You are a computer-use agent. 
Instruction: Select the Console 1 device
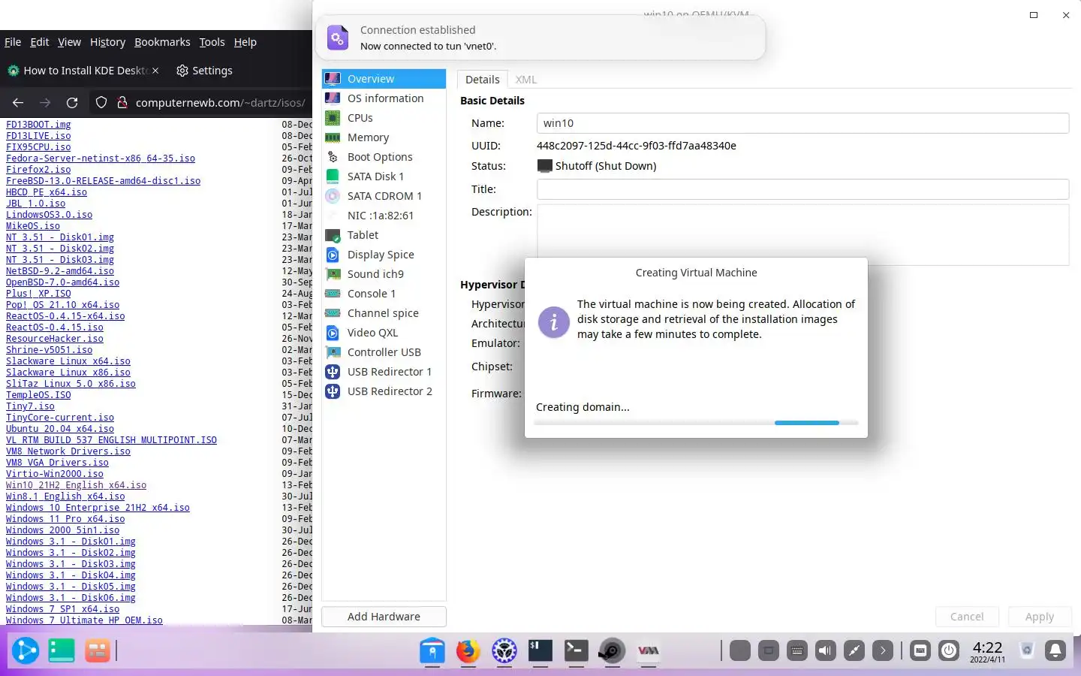[384, 294]
